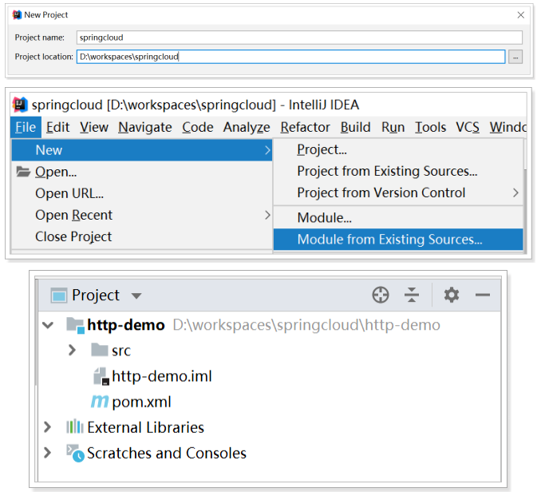Click the http-demo module folder icon
The height and width of the screenshot is (492, 541).
point(75,325)
